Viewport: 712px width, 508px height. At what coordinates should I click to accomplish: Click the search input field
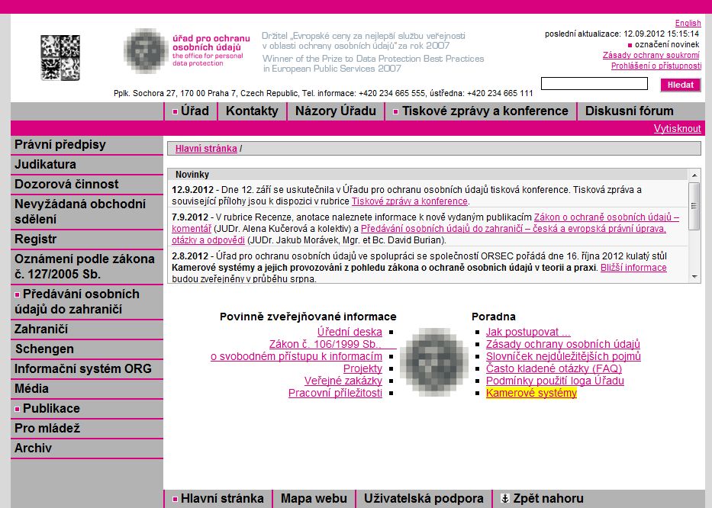(x=594, y=84)
